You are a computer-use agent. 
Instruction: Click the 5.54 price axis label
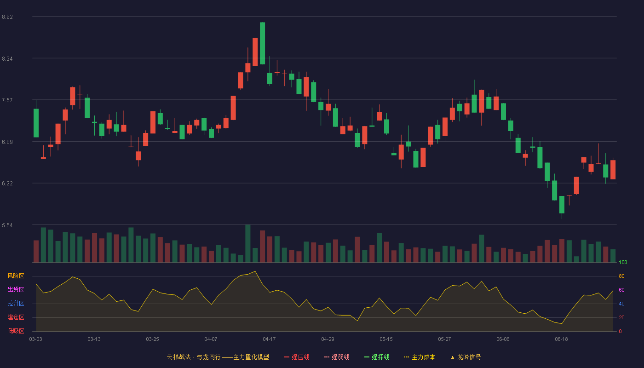click(7, 225)
